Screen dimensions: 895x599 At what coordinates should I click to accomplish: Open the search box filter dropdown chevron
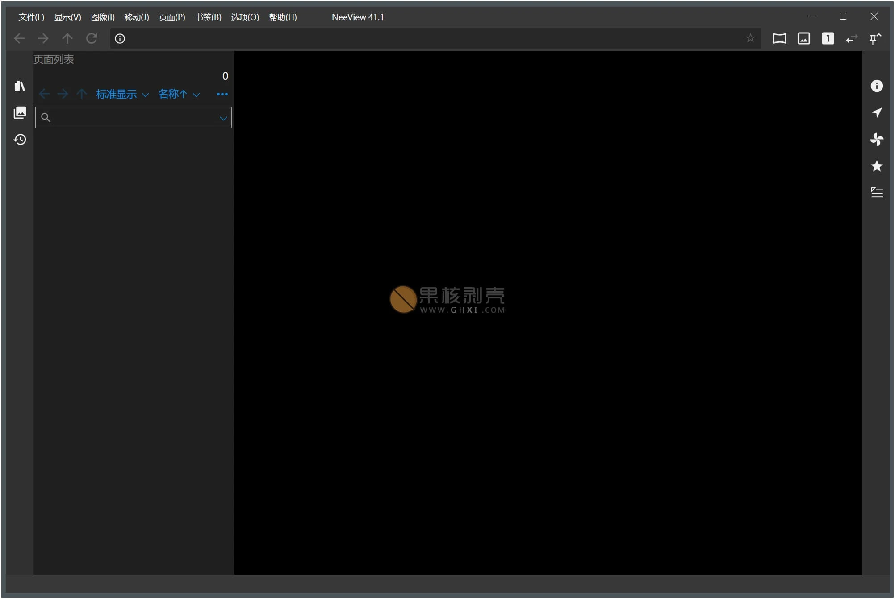tap(223, 118)
